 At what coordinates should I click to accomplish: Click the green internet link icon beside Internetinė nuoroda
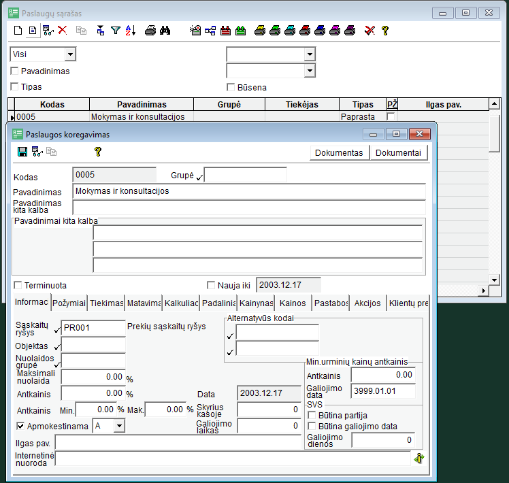(x=419, y=459)
